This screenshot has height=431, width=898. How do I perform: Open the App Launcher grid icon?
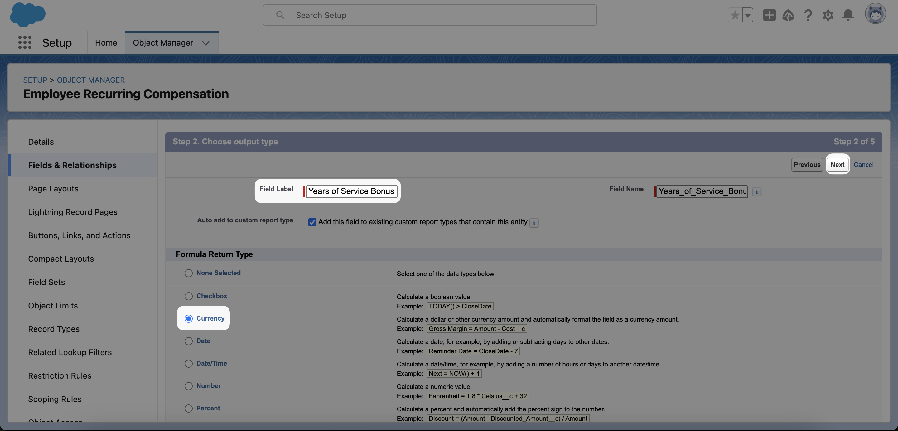pyautogui.click(x=25, y=42)
